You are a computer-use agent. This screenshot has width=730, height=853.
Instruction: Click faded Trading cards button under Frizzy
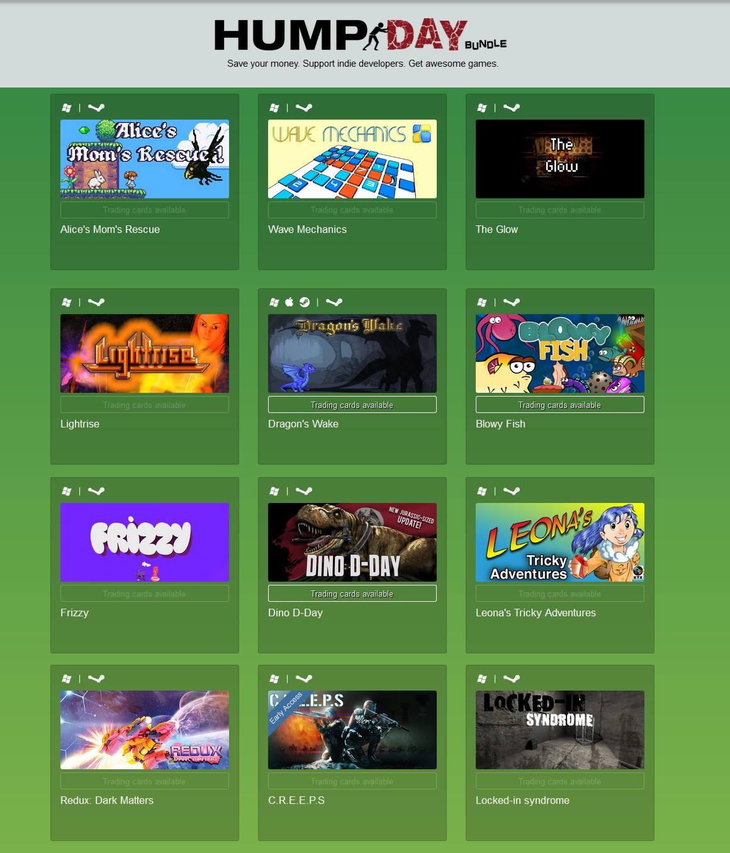[145, 594]
